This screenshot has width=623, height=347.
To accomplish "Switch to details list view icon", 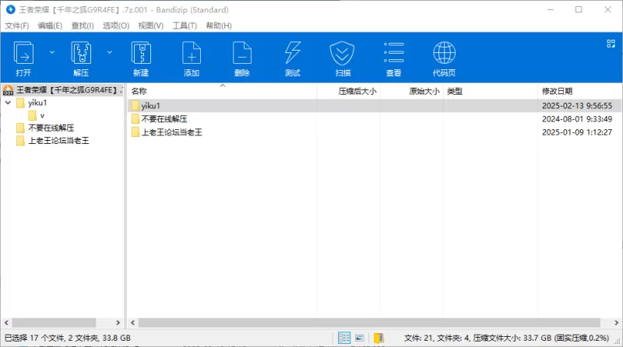I will (x=344, y=338).
